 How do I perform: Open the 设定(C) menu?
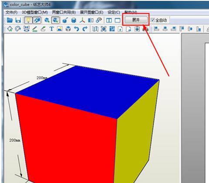114,12
